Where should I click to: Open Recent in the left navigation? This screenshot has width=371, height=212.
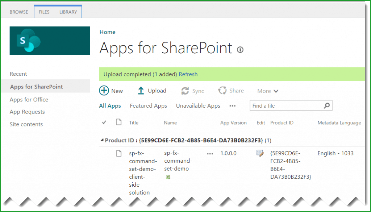click(x=18, y=74)
